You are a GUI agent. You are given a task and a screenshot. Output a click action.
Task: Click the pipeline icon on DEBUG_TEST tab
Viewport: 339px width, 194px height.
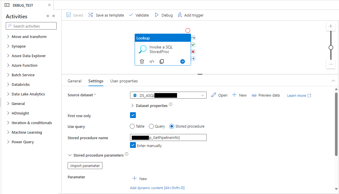pyautogui.click(x=7, y=5)
